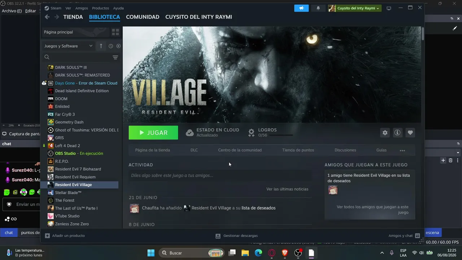This screenshot has height=260, width=462.
Task: Click the activity post input field
Action: [220, 175]
